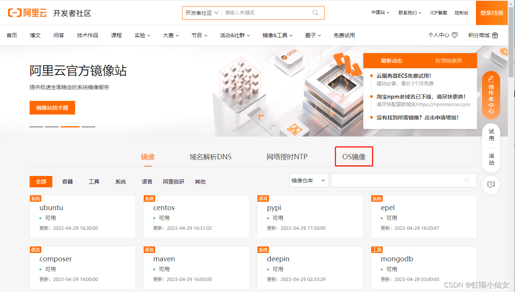515x292 pixels.
Task: Select the fourth banner carousel indicator
Action: (88, 127)
